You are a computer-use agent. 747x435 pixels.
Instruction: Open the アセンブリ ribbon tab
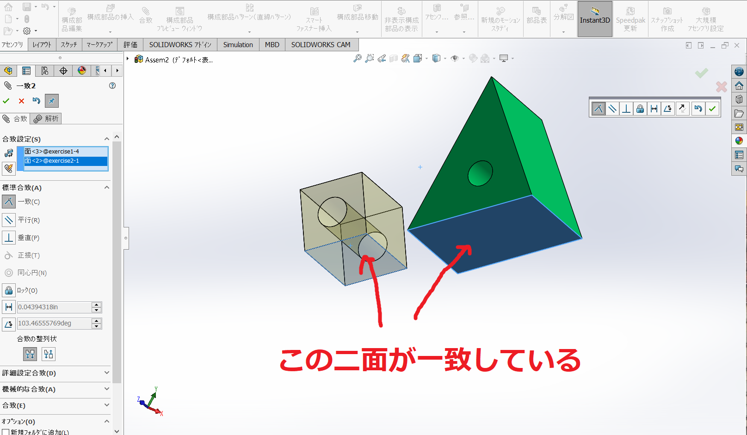pos(12,44)
